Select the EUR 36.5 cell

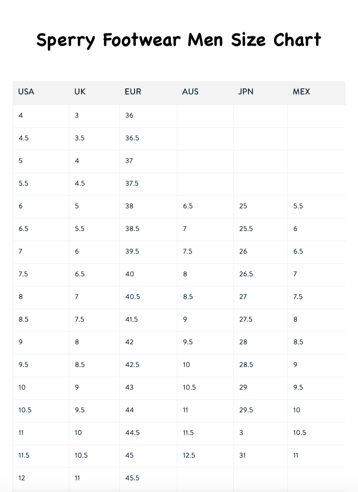coord(132,138)
